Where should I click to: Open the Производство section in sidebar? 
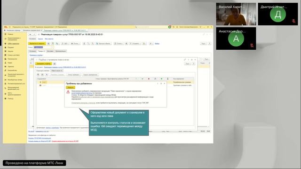pos(12,59)
